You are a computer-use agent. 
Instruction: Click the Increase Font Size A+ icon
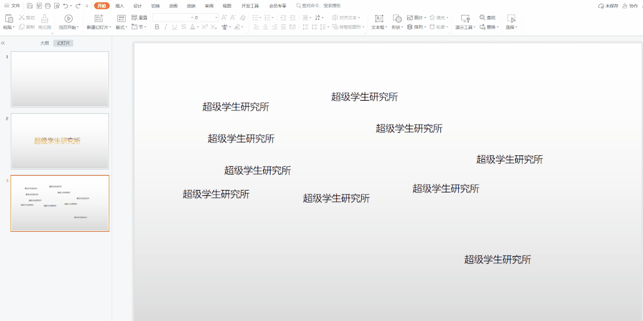(x=224, y=18)
